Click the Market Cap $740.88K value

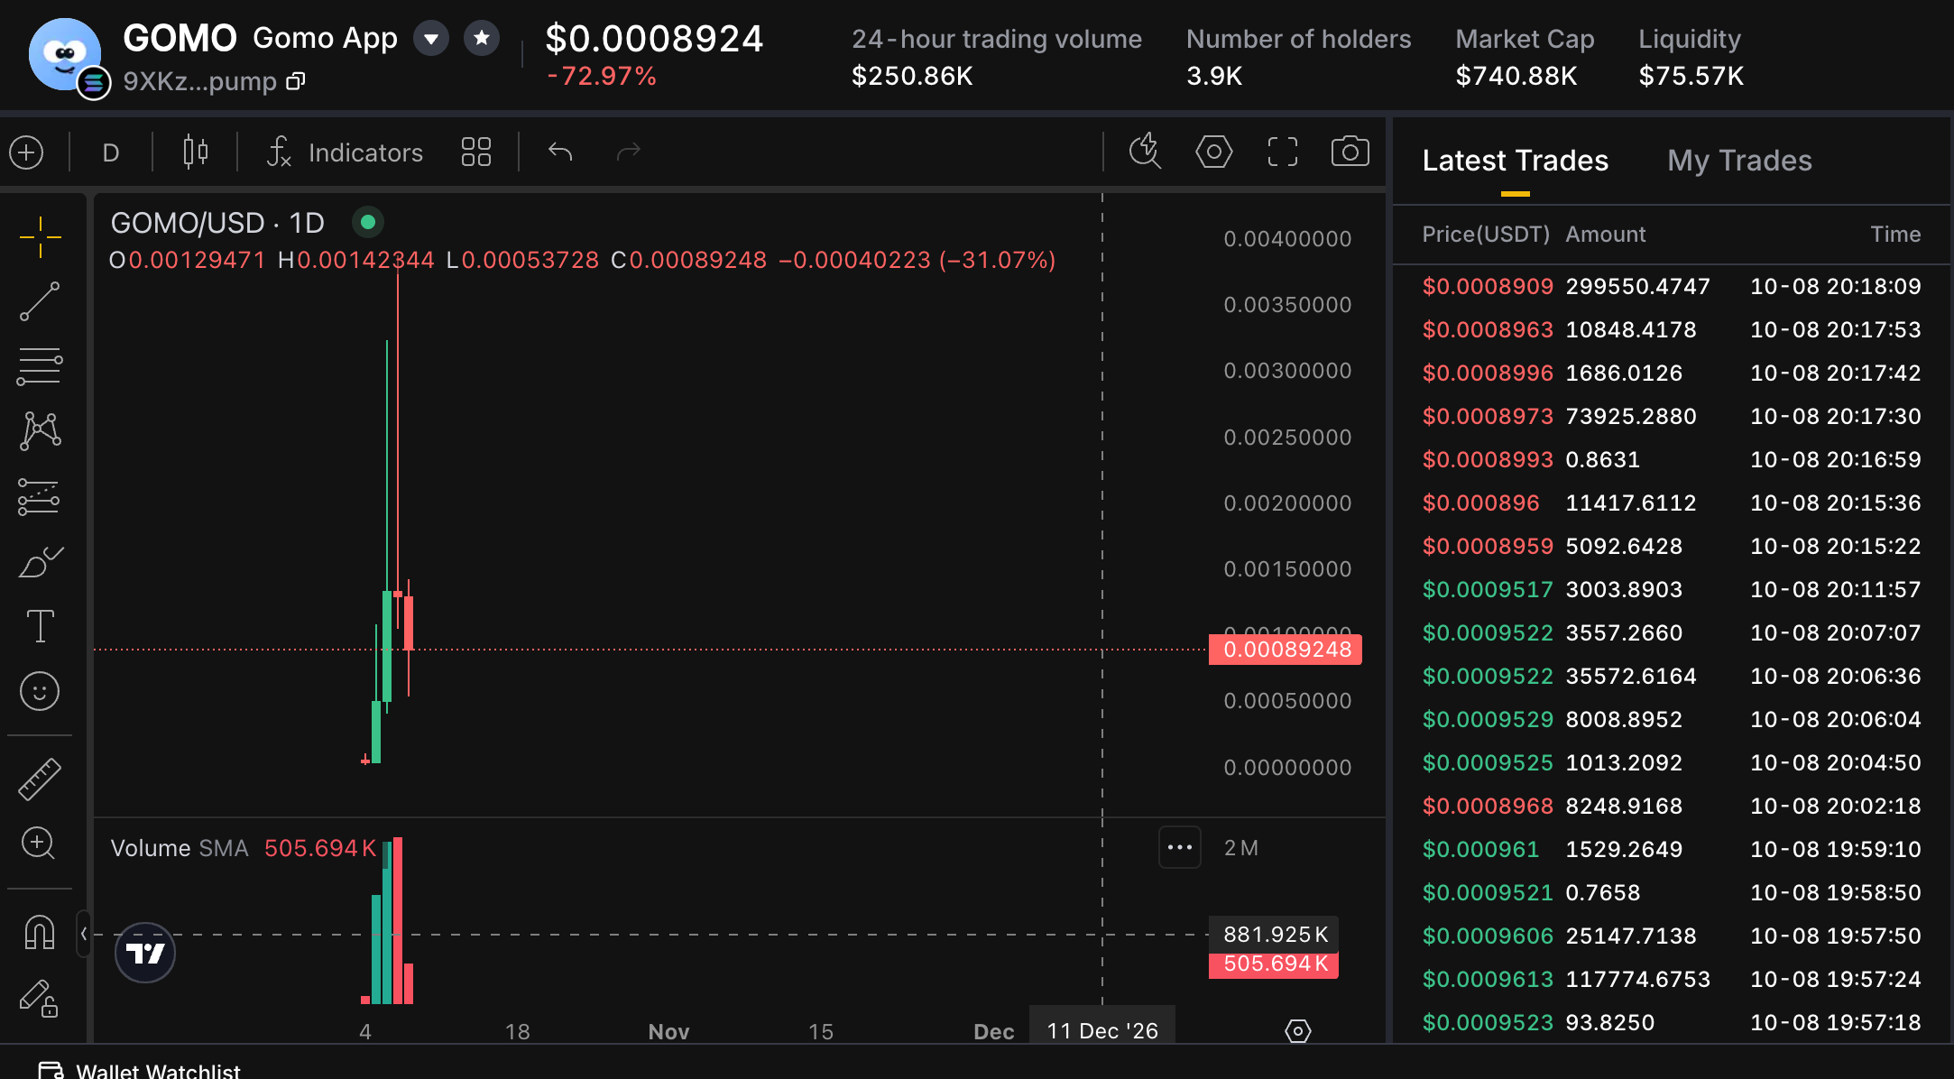[x=1516, y=76]
